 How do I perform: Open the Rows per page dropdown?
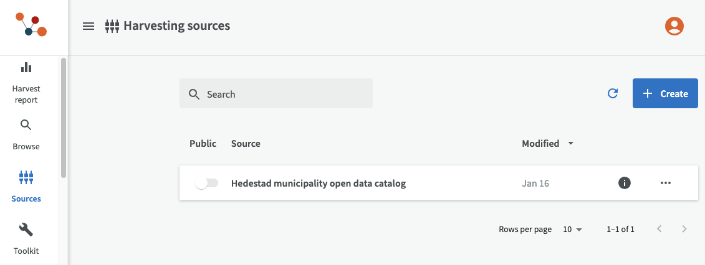(x=572, y=230)
